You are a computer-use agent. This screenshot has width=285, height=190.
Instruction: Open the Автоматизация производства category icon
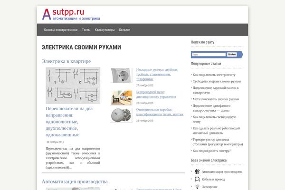tap(197, 171)
